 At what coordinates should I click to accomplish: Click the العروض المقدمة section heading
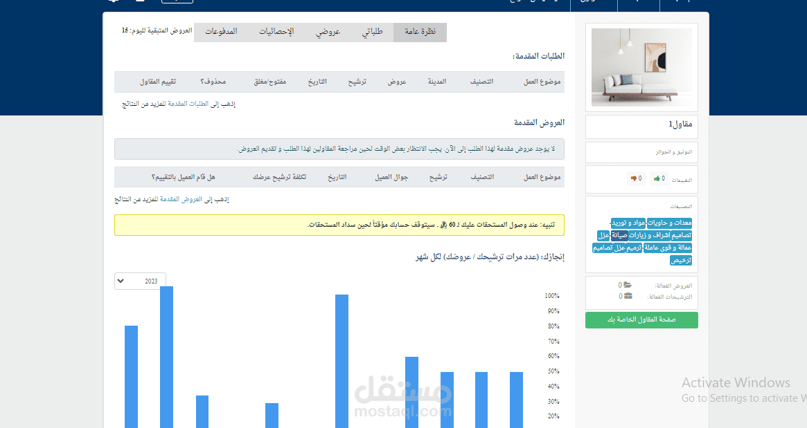click(539, 123)
